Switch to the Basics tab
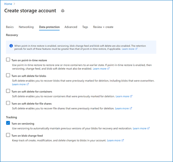Image resolution: width=173 pixels, height=162 pixels. [x=10, y=27]
